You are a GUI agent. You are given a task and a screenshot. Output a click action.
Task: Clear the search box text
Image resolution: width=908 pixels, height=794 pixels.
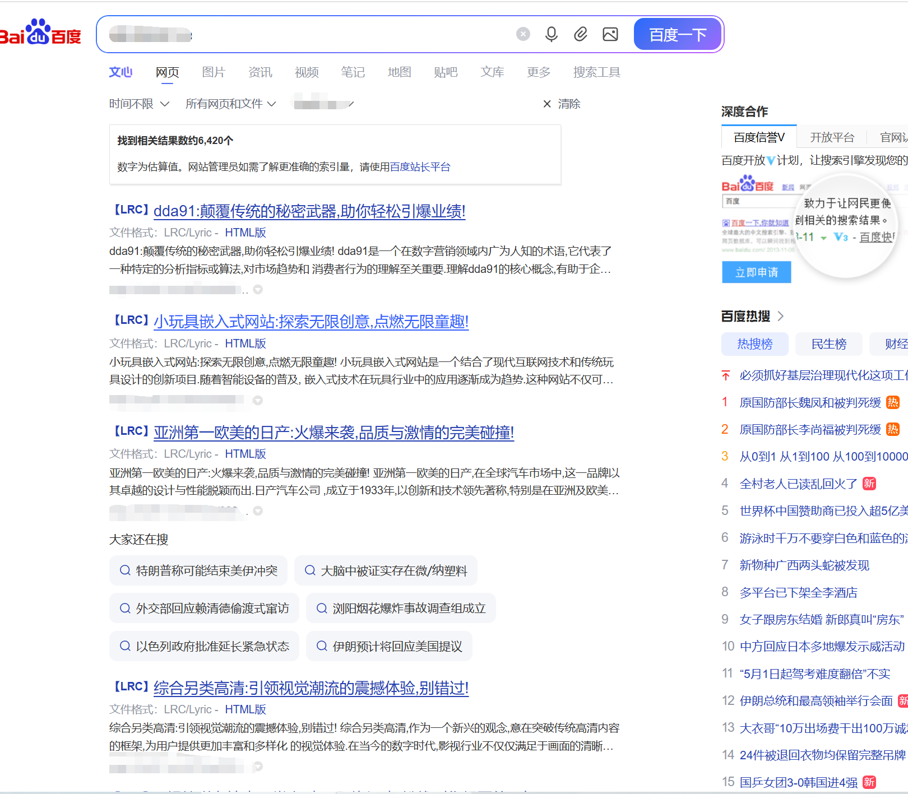point(523,34)
